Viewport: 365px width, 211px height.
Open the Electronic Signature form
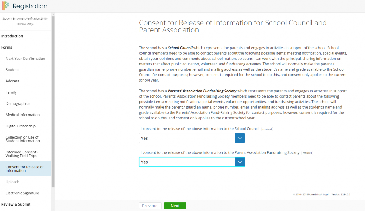(22, 193)
